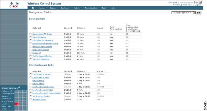Expand the Virtual Domain root dropdown

[198, 2]
